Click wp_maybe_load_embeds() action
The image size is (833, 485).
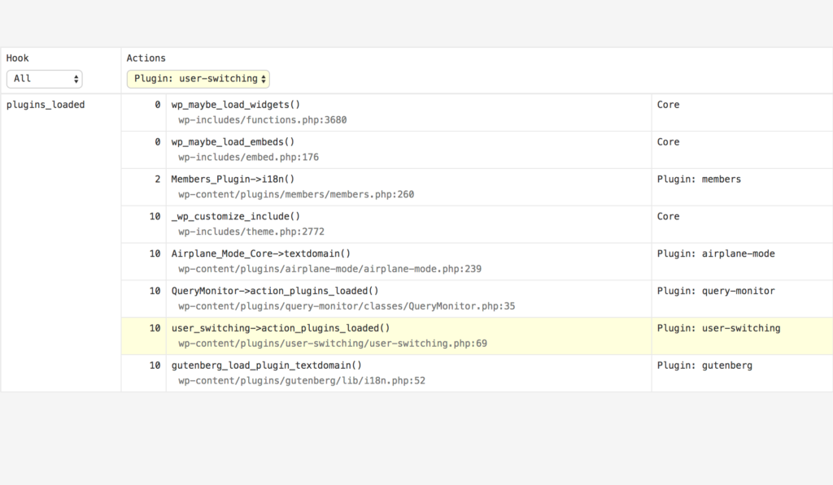(233, 141)
